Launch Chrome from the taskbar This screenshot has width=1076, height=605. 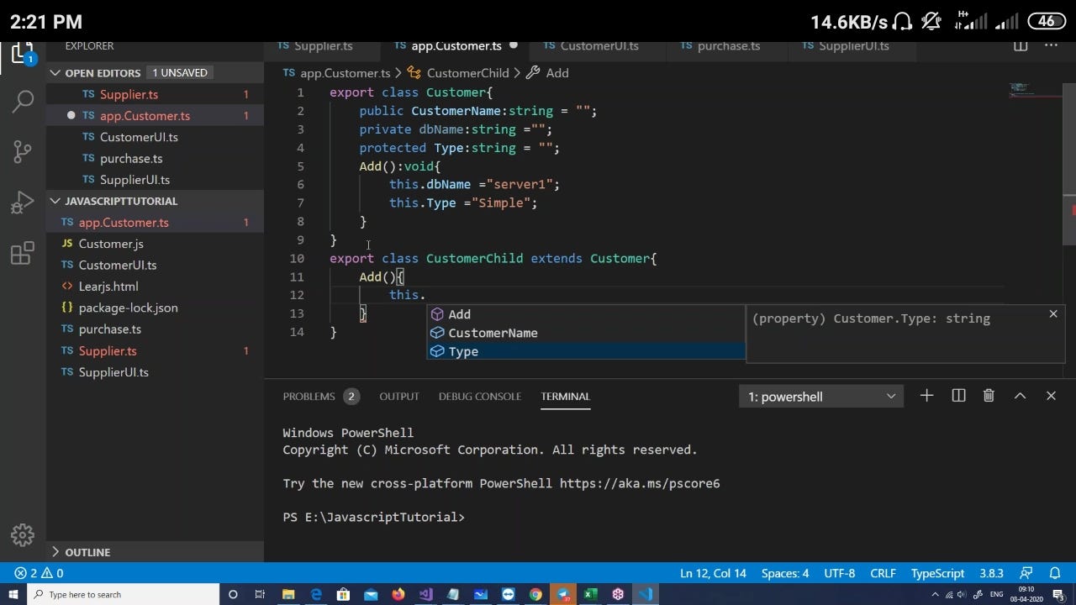(535, 594)
